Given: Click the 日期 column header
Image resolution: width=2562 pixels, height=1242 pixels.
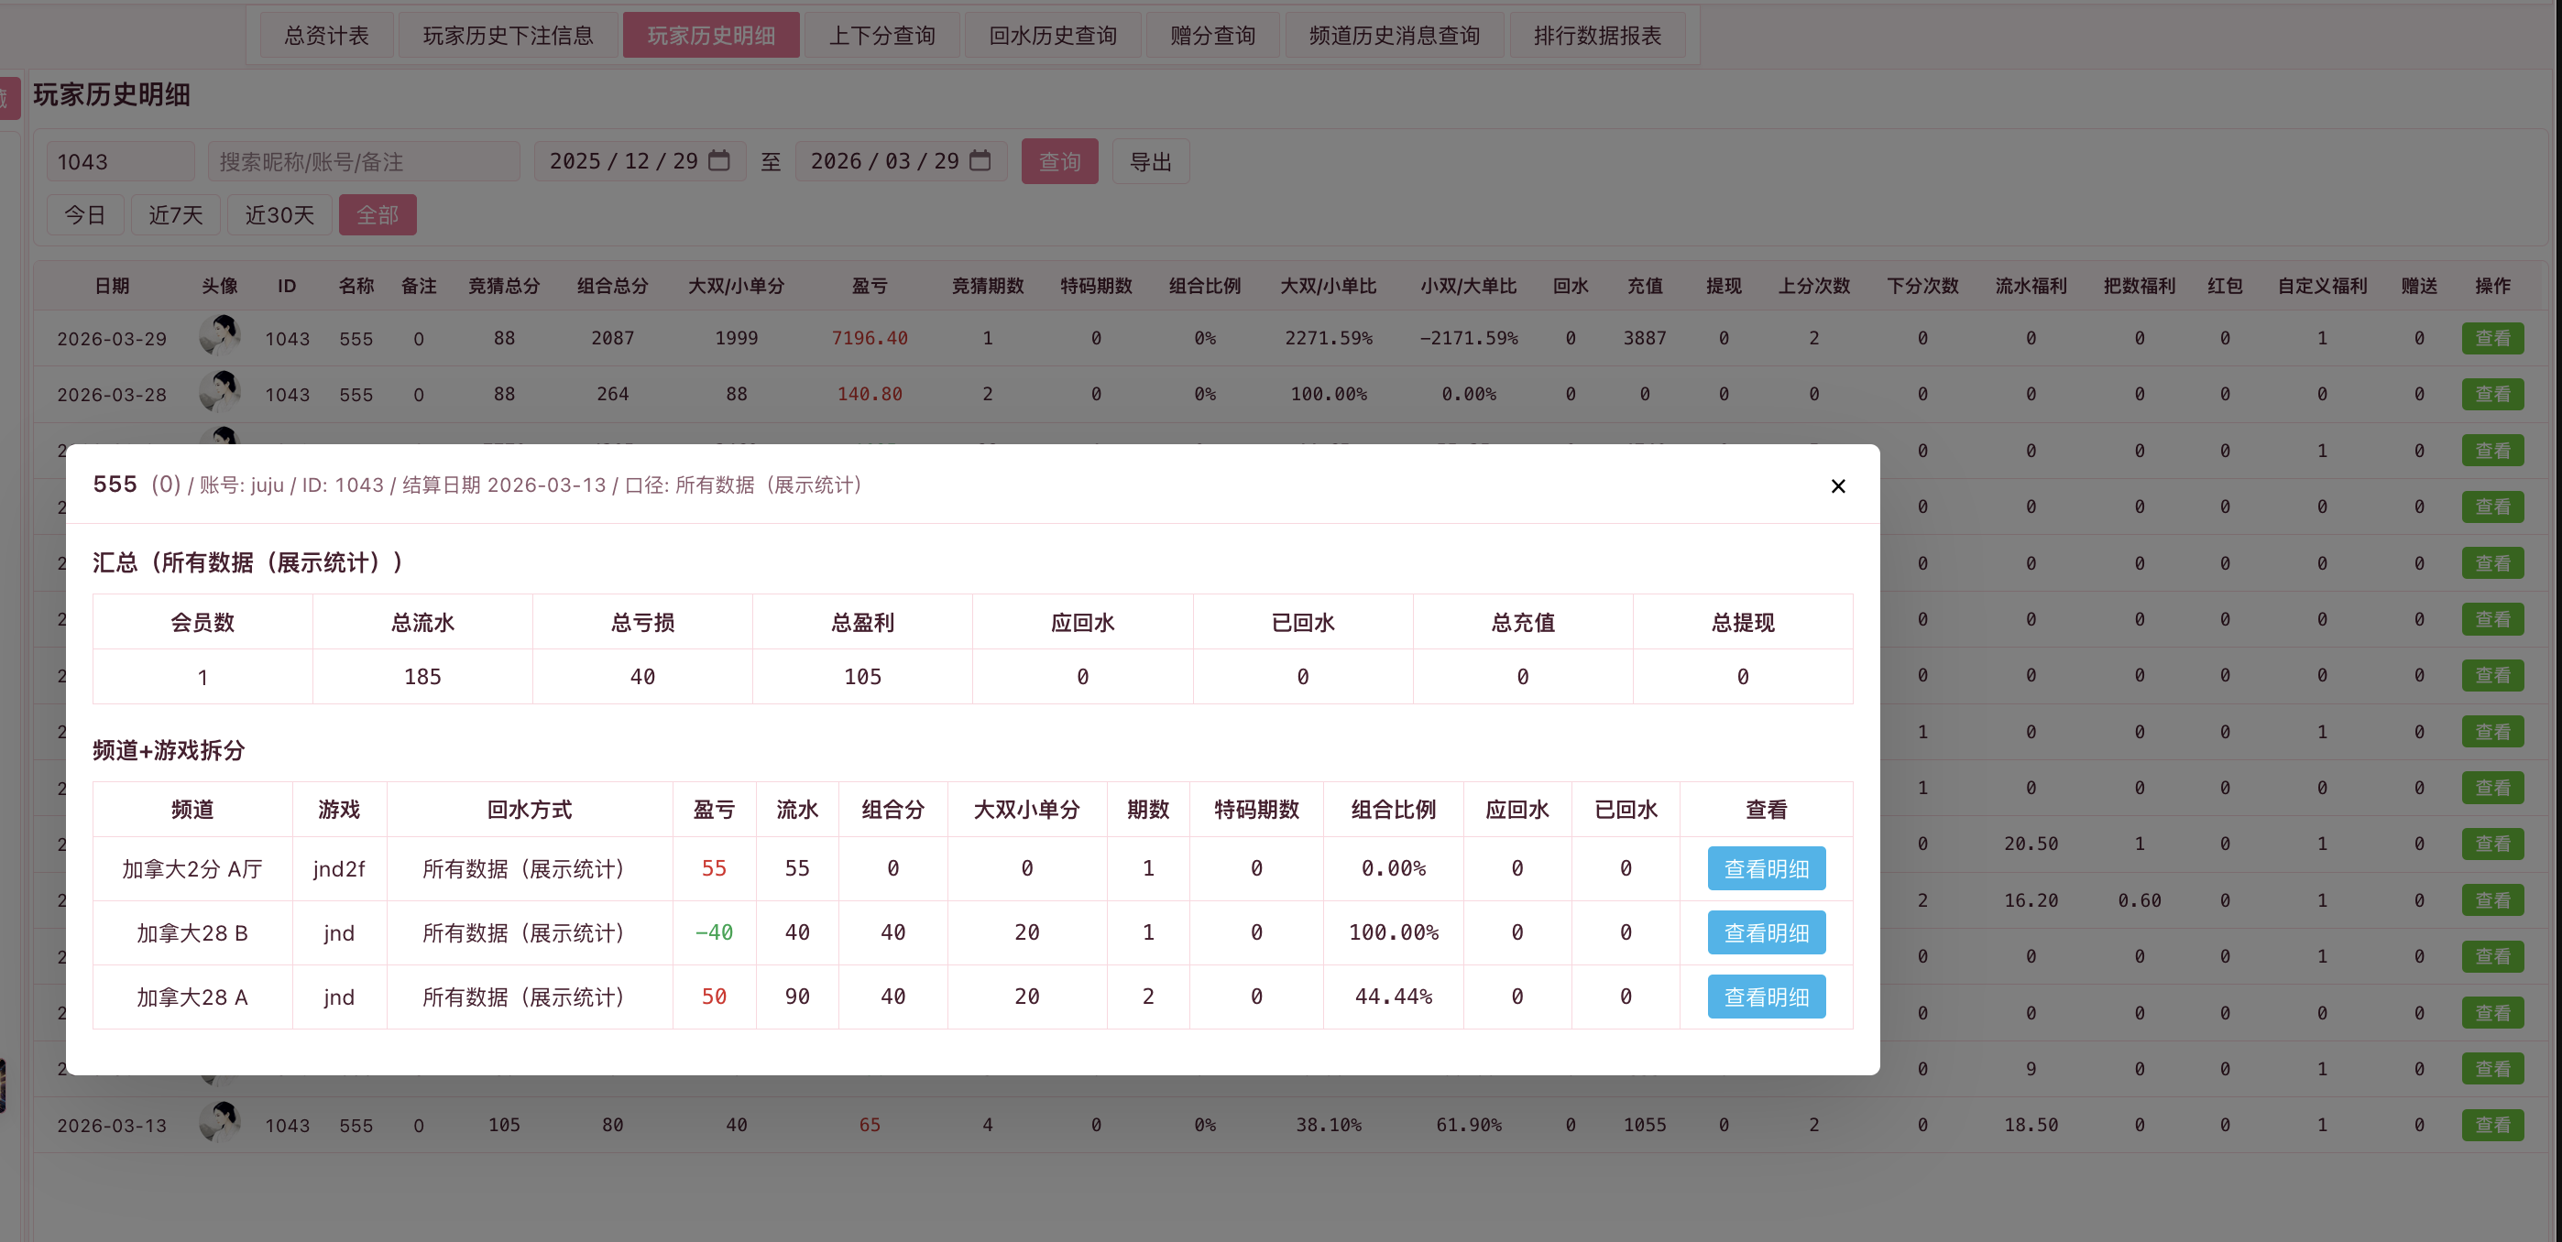Looking at the screenshot, I should coord(113,286).
